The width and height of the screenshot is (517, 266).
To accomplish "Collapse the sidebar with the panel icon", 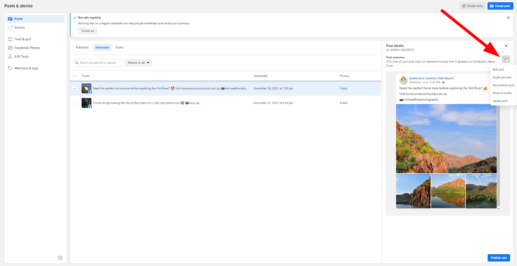I will point(60,258).
